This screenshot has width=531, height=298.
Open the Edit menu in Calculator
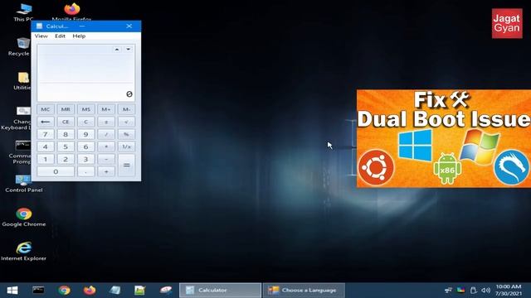tap(60, 36)
